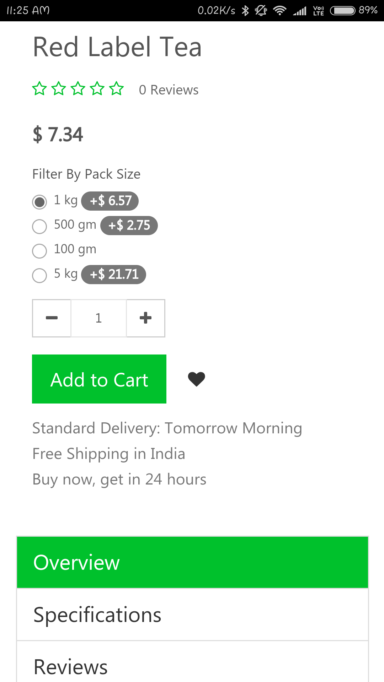
Task: Click the Add to Cart button
Action: click(x=99, y=379)
